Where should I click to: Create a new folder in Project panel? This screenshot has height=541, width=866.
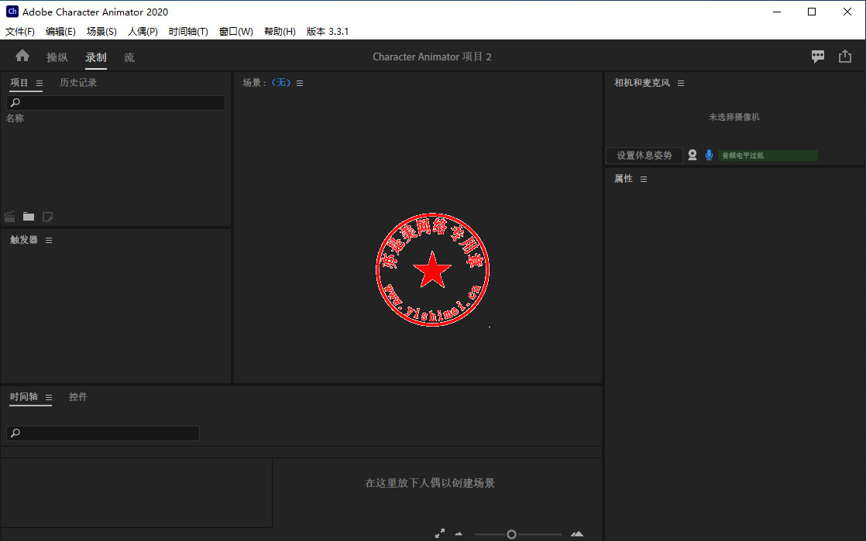[29, 217]
